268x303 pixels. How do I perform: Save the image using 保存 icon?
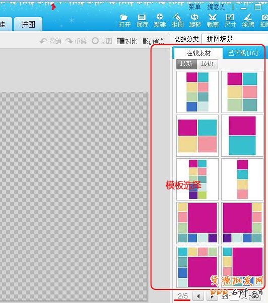tap(142, 21)
